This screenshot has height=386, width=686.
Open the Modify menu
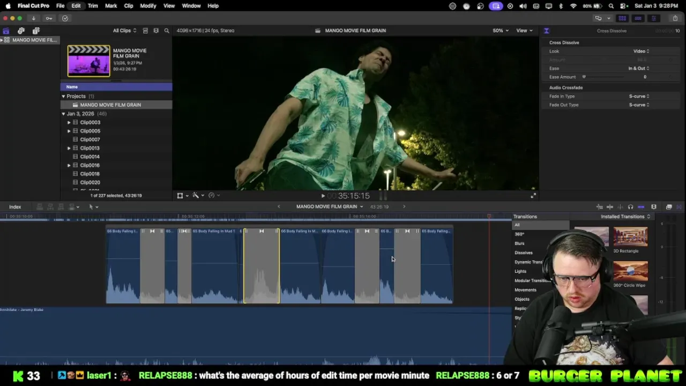tap(148, 6)
